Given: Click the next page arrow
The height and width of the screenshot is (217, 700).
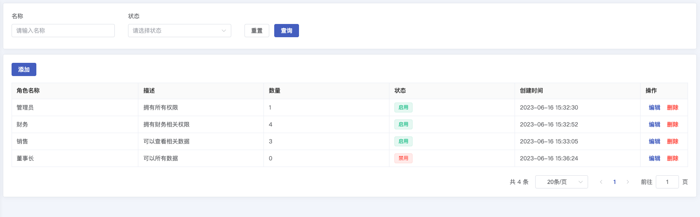Looking at the screenshot, I should tap(628, 182).
